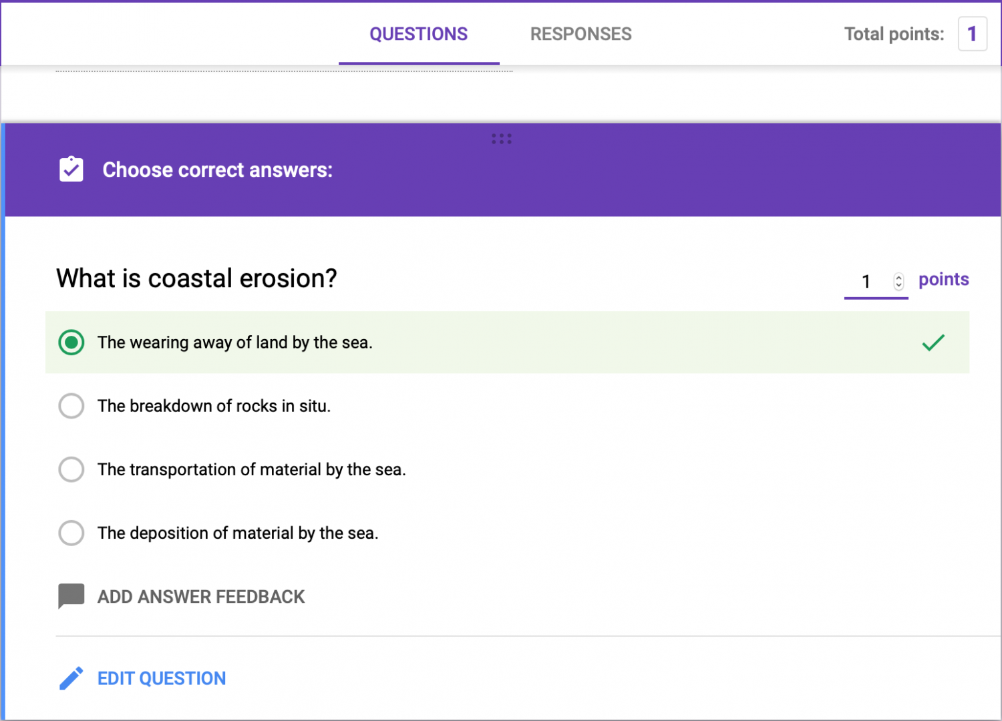The image size is (1002, 721).
Task: Deselect 'The wearing away of land by the sea'
Action: click(71, 342)
